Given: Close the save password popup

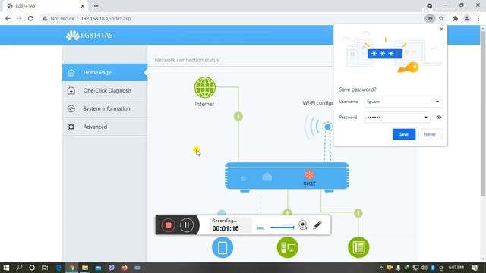Looking at the screenshot, I should [442, 29].
